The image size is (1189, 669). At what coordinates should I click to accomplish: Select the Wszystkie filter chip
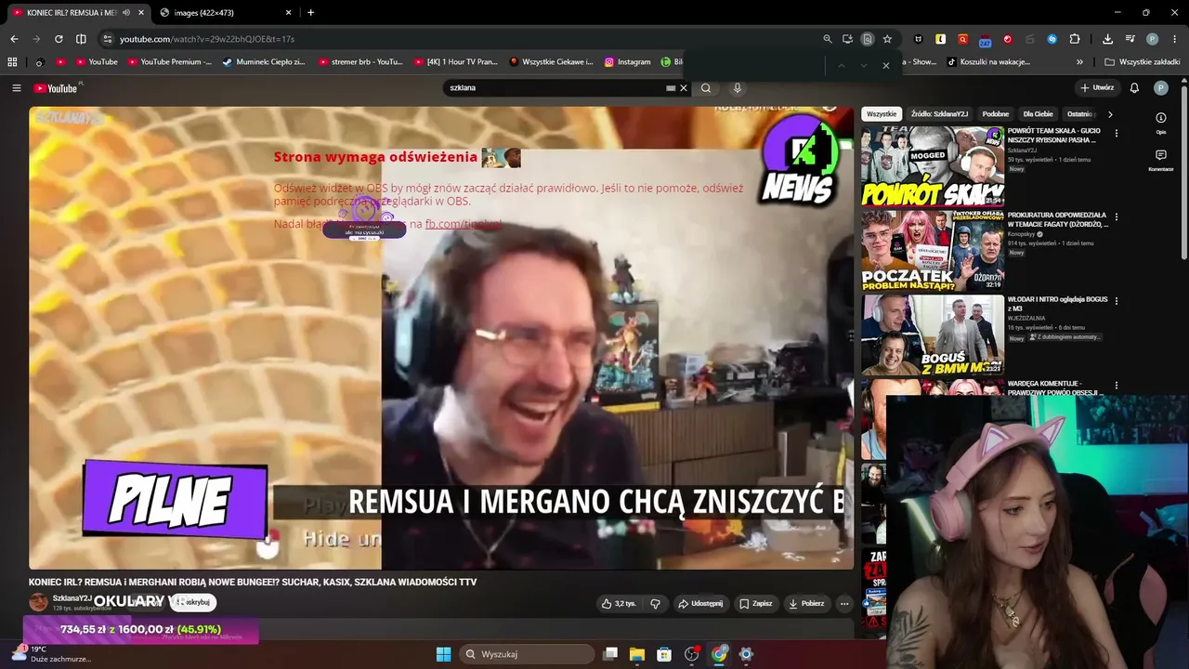pyautogui.click(x=882, y=114)
